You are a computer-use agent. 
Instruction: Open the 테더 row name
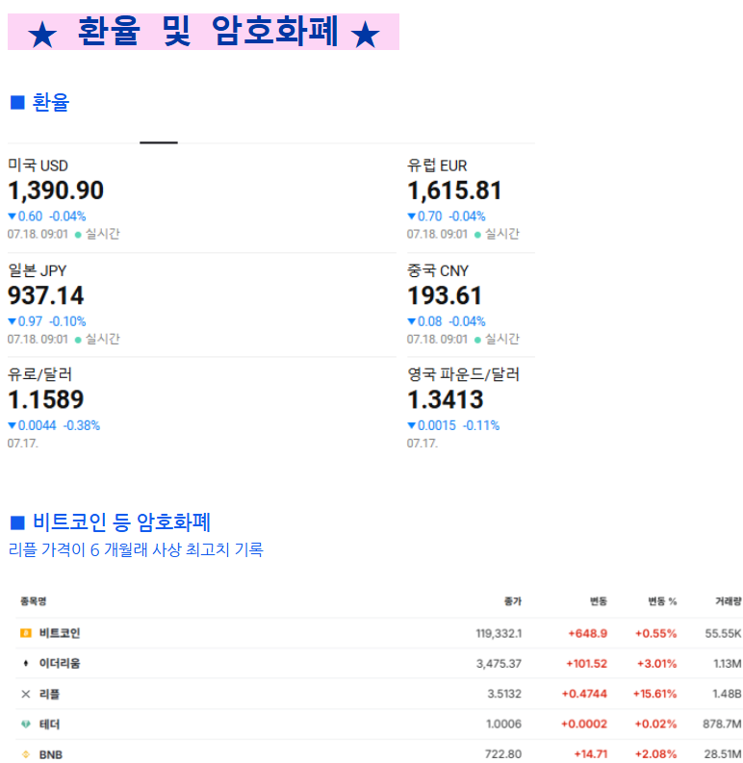tap(49, 725)
